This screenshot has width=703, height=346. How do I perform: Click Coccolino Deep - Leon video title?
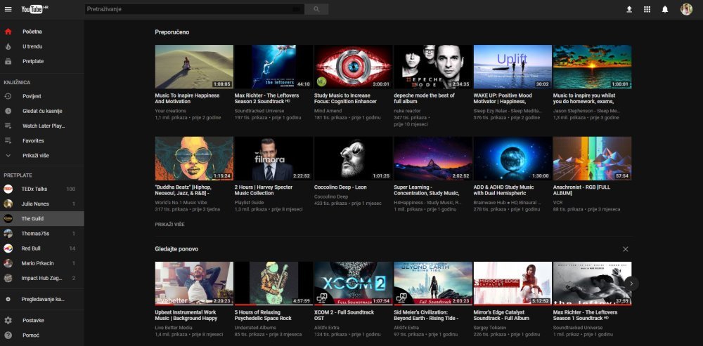pos(340,187)
